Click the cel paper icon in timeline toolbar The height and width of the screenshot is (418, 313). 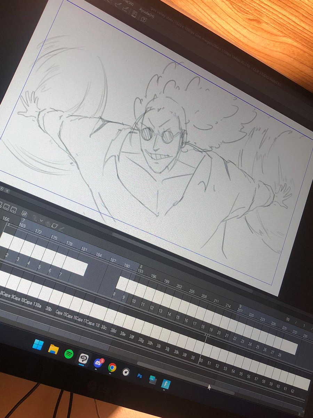tap(55, 225)
